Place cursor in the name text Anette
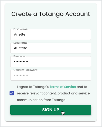Viewport: 102px width, 127px height. click(x=20, y=34)
